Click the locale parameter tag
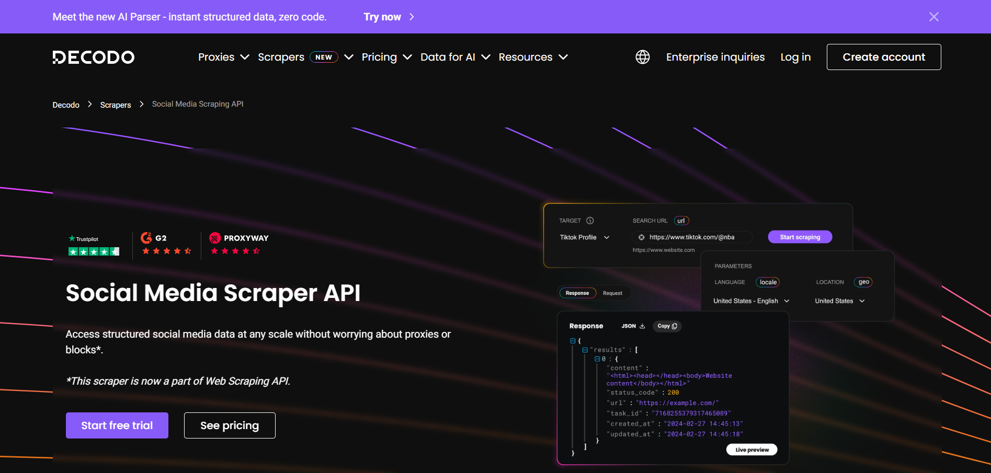 [x=768, y=282]
